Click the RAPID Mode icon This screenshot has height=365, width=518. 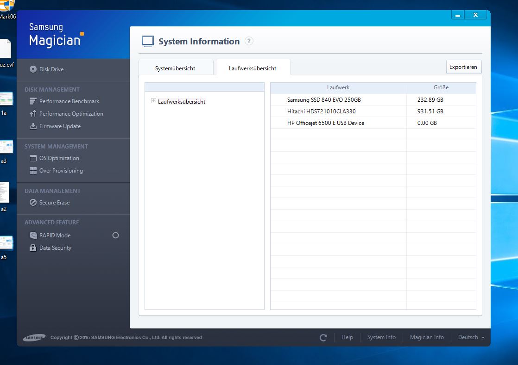33,235
